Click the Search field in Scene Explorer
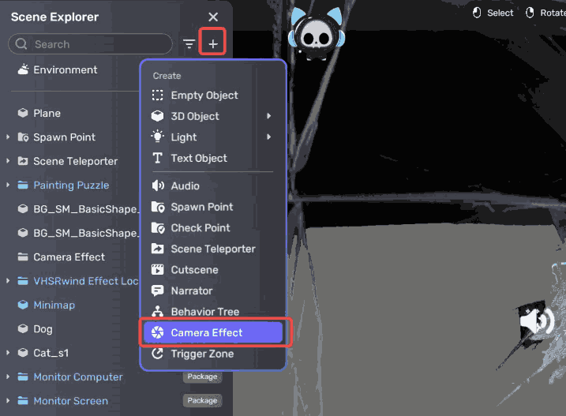This screenshot has height=416, width=566. [91, 44]
